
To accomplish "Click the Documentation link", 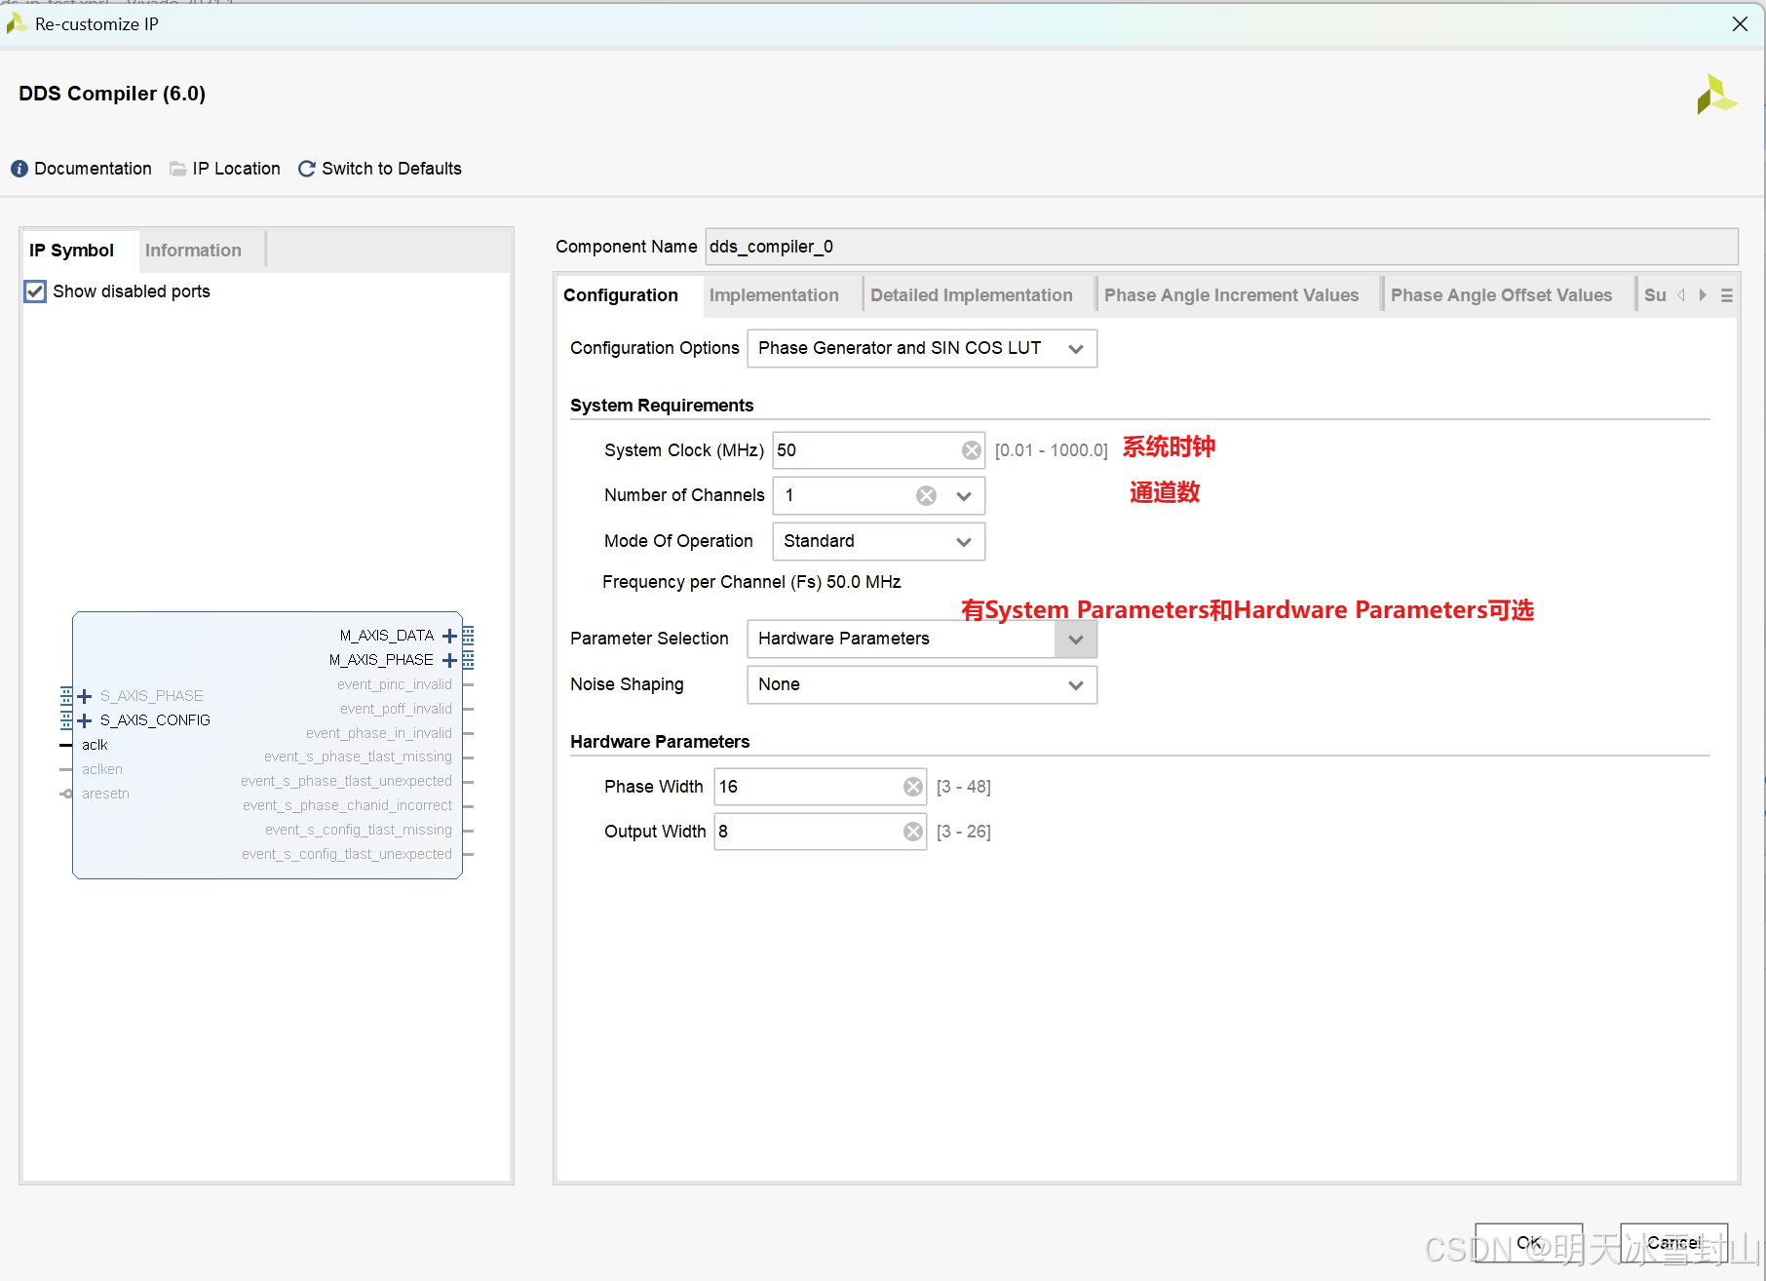I will (93, 169).
